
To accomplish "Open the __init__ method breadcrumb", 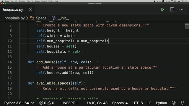I will pos(63,18).
